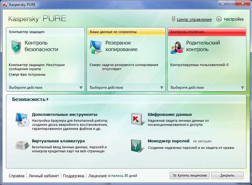Click Родительский контроль title
Viewport: 252px width, 185px height.
pyautogui.click(x=203, y=46)
